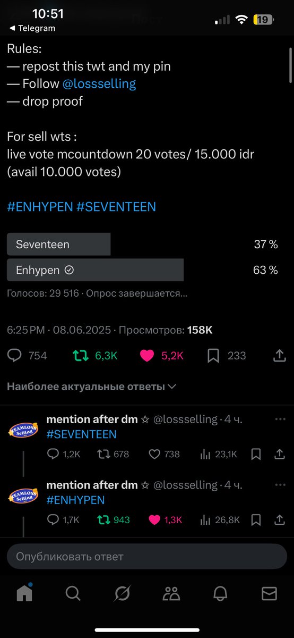This screenshot has width=294, height=638.
Task: Bookmark the #ENHYPEN reply
Action: [256, 519]
